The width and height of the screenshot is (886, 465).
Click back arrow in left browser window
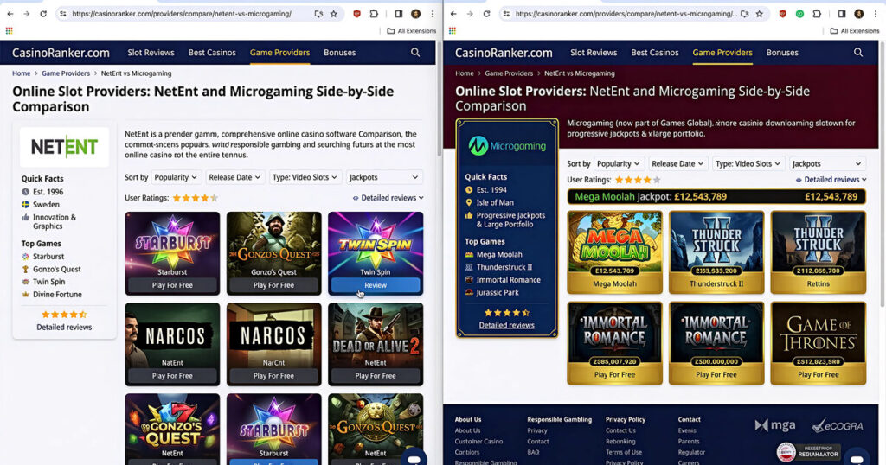tap(10, 14)
